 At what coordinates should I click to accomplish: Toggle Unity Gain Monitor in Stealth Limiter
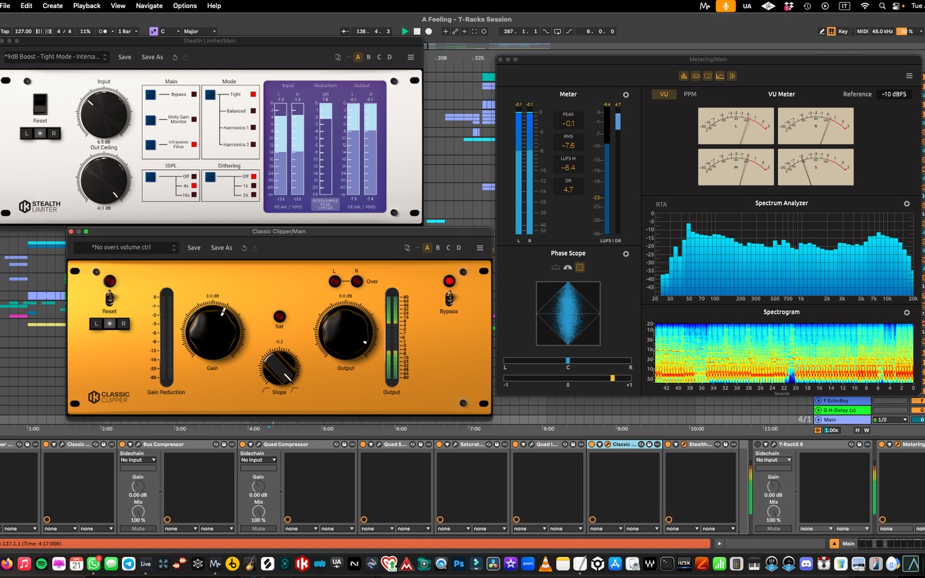tap(151, 120)
